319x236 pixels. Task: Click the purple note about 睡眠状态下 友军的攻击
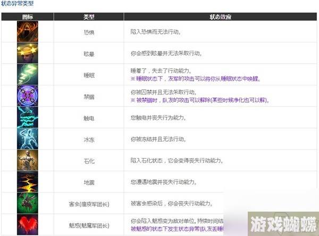click(x=196, y=78)
